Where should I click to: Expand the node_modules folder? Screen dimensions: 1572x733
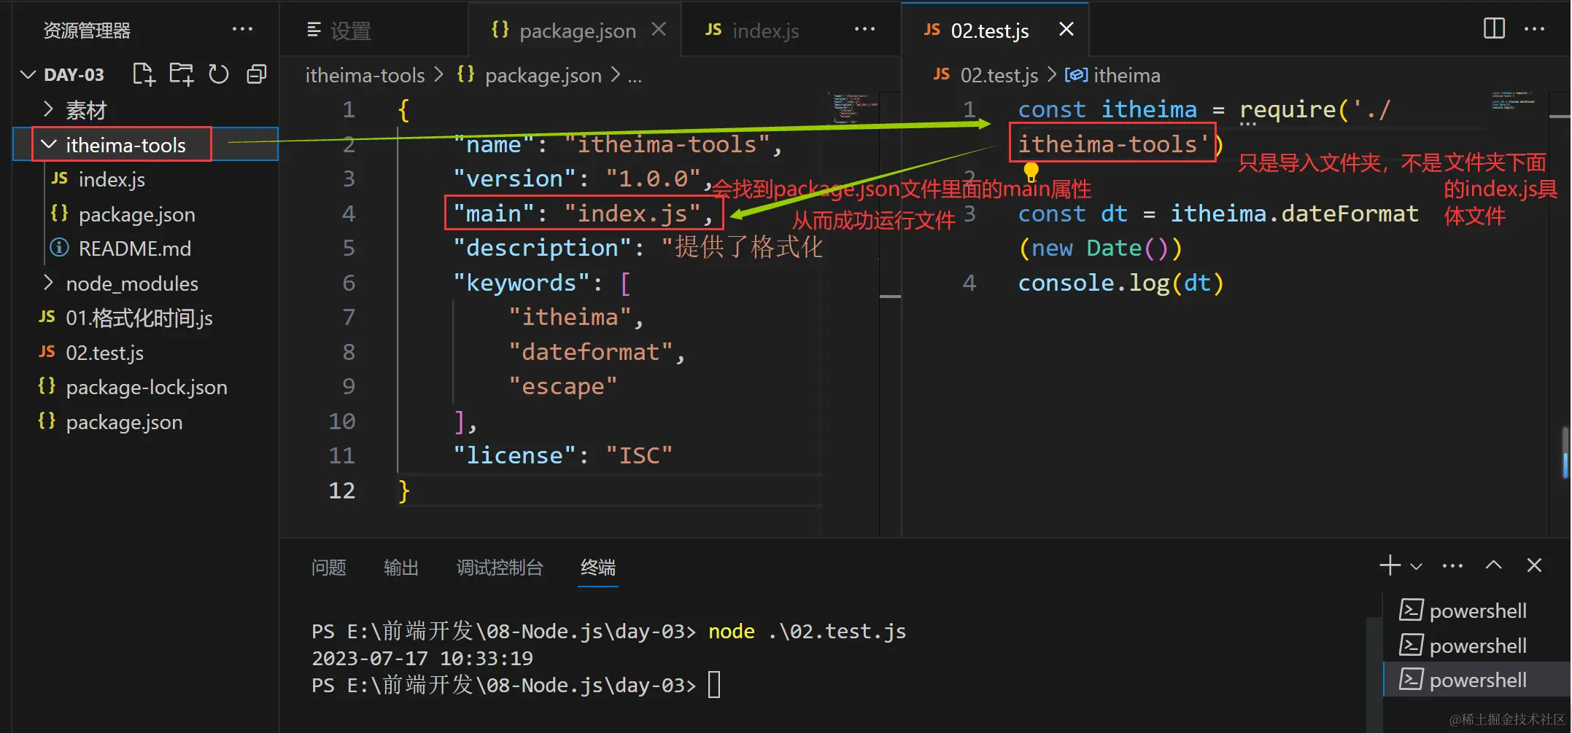click(48, 283)
